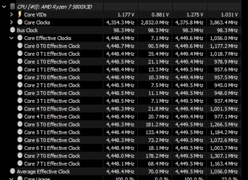Select the Core 1 T0 Effective Clock label
Viewport: 248px width, 180px height.
[x=52, y=62]
